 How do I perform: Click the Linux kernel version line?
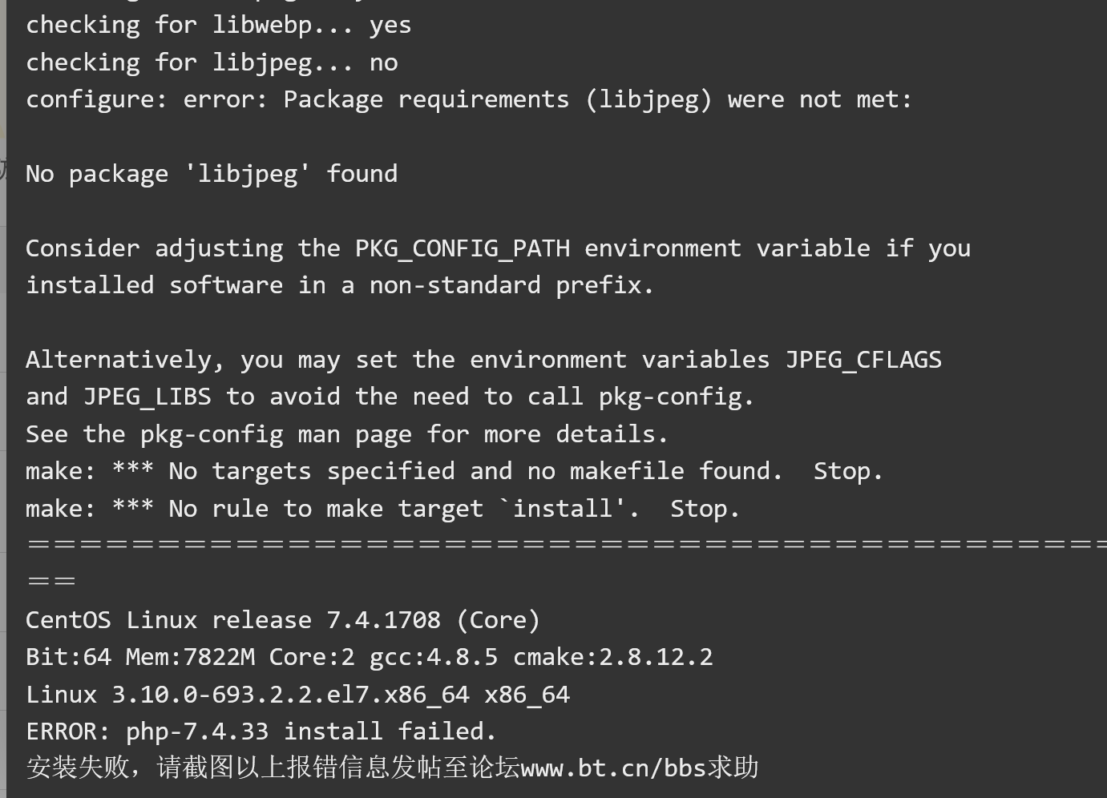click(297, 695)
